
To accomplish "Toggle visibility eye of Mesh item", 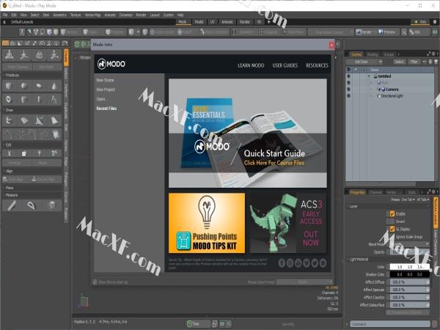I will [348, 83].
